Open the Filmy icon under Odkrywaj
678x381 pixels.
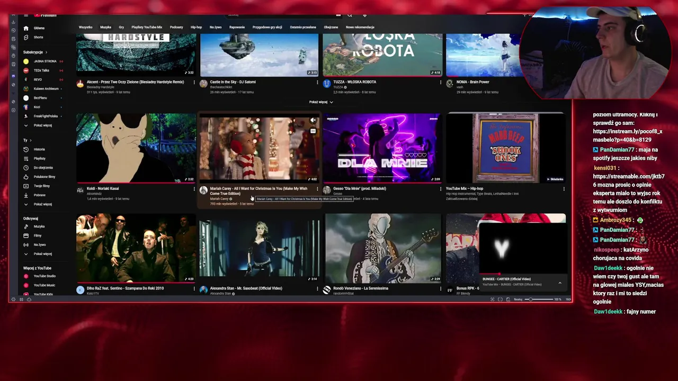coord(26,235)
